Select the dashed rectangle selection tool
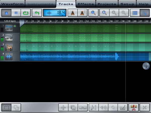Image resolution: width=151 pixels, height=113 pixels. click(6, 107)
